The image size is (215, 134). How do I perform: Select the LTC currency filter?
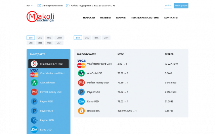[x=31, y=43]
